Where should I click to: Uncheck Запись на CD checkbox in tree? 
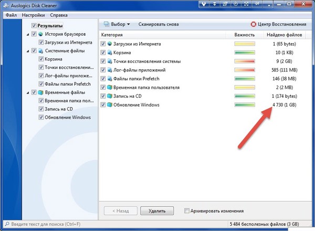tap(41, 109)
